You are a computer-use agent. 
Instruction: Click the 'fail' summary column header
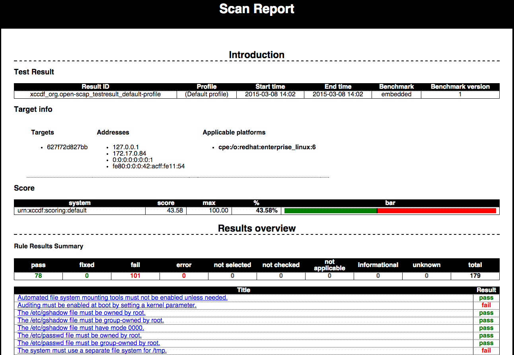[135, 265]
